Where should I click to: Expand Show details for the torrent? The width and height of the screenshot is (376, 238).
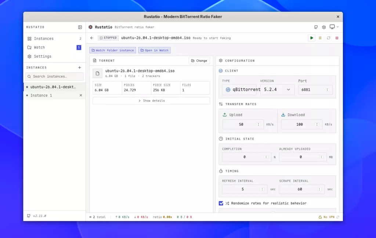point(151,100)
